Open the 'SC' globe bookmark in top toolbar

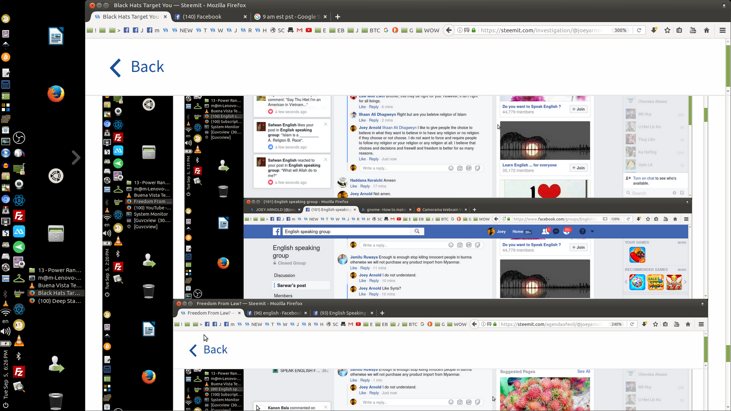pyautogui.click(x=277, y=30)
